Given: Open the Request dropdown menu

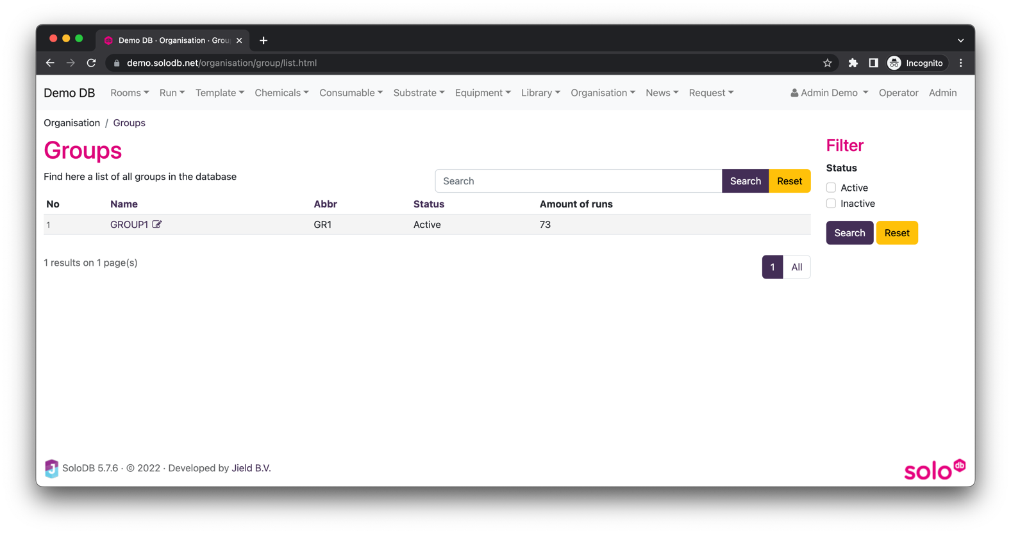Looking at the screenshot, I should point(711,93).
